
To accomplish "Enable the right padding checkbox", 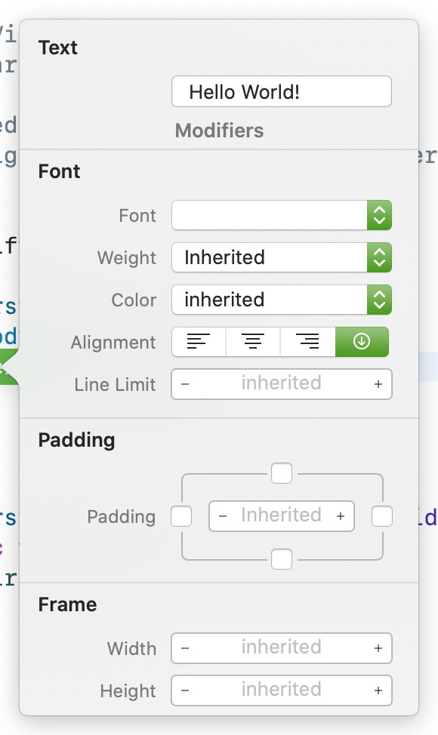I will [382, 517].
